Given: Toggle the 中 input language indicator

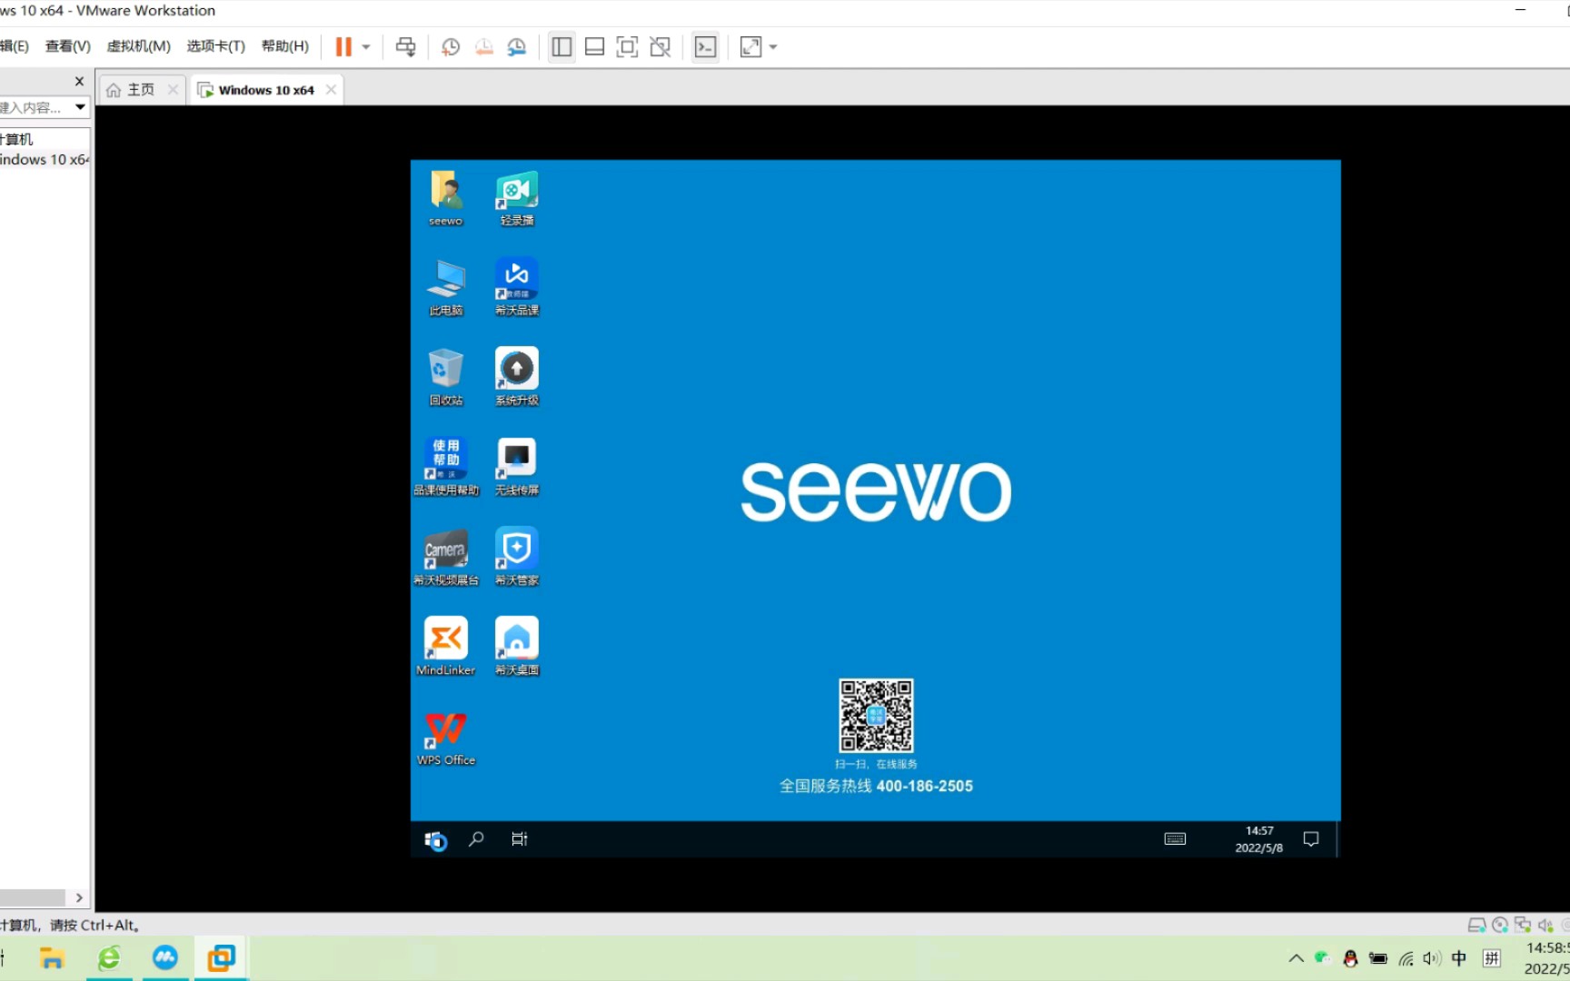Looking at the screenshot, I should pyautogui.click(x=1459, y=958).
